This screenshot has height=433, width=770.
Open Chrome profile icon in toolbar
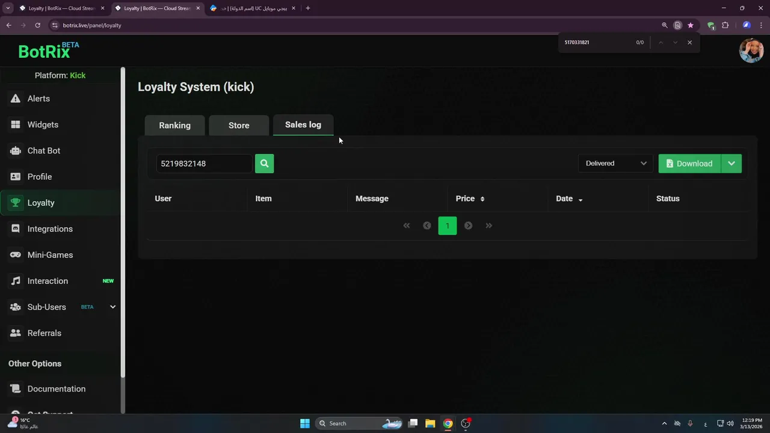(747, 25)
